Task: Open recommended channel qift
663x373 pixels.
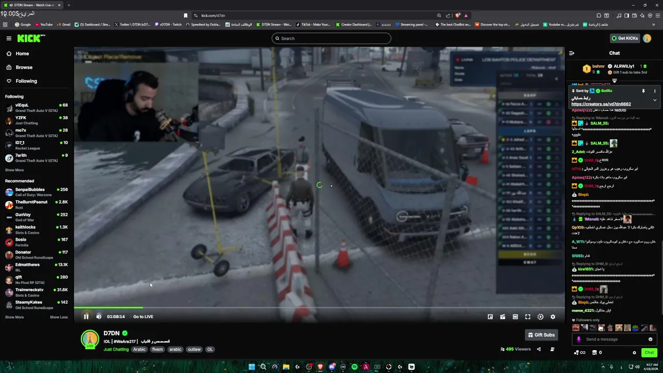Action: [x=36, y=279]
